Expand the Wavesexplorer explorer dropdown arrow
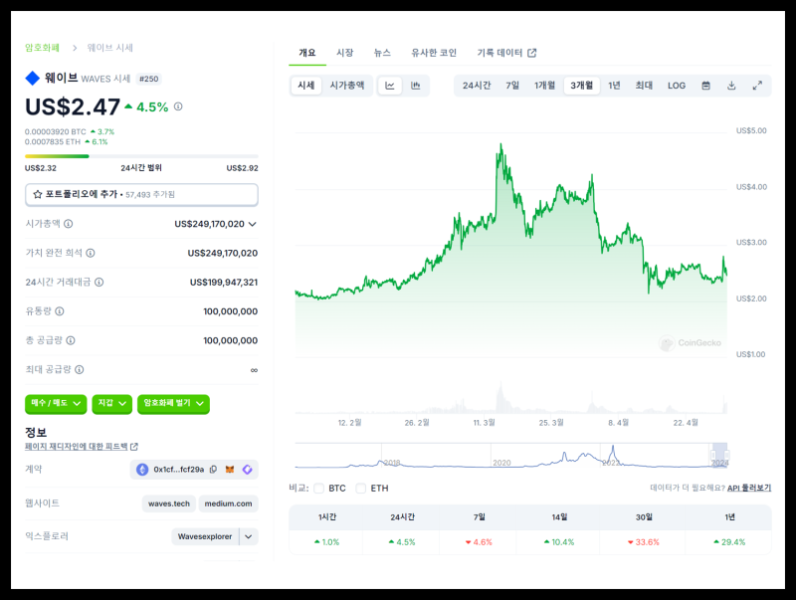 248,536
